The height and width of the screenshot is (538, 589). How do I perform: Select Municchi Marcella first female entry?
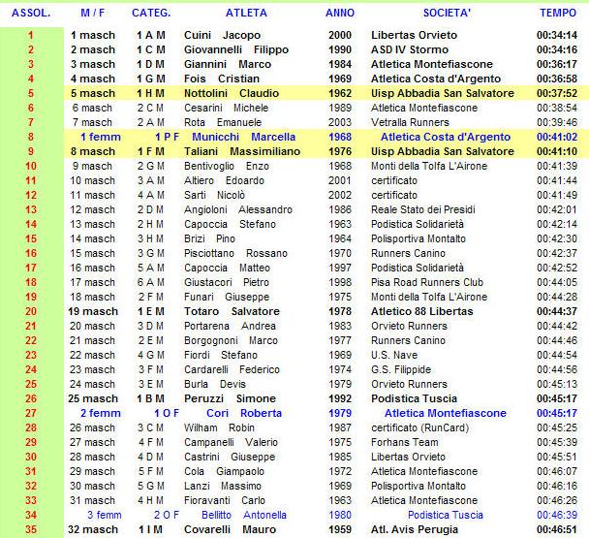tap(243, 137)
